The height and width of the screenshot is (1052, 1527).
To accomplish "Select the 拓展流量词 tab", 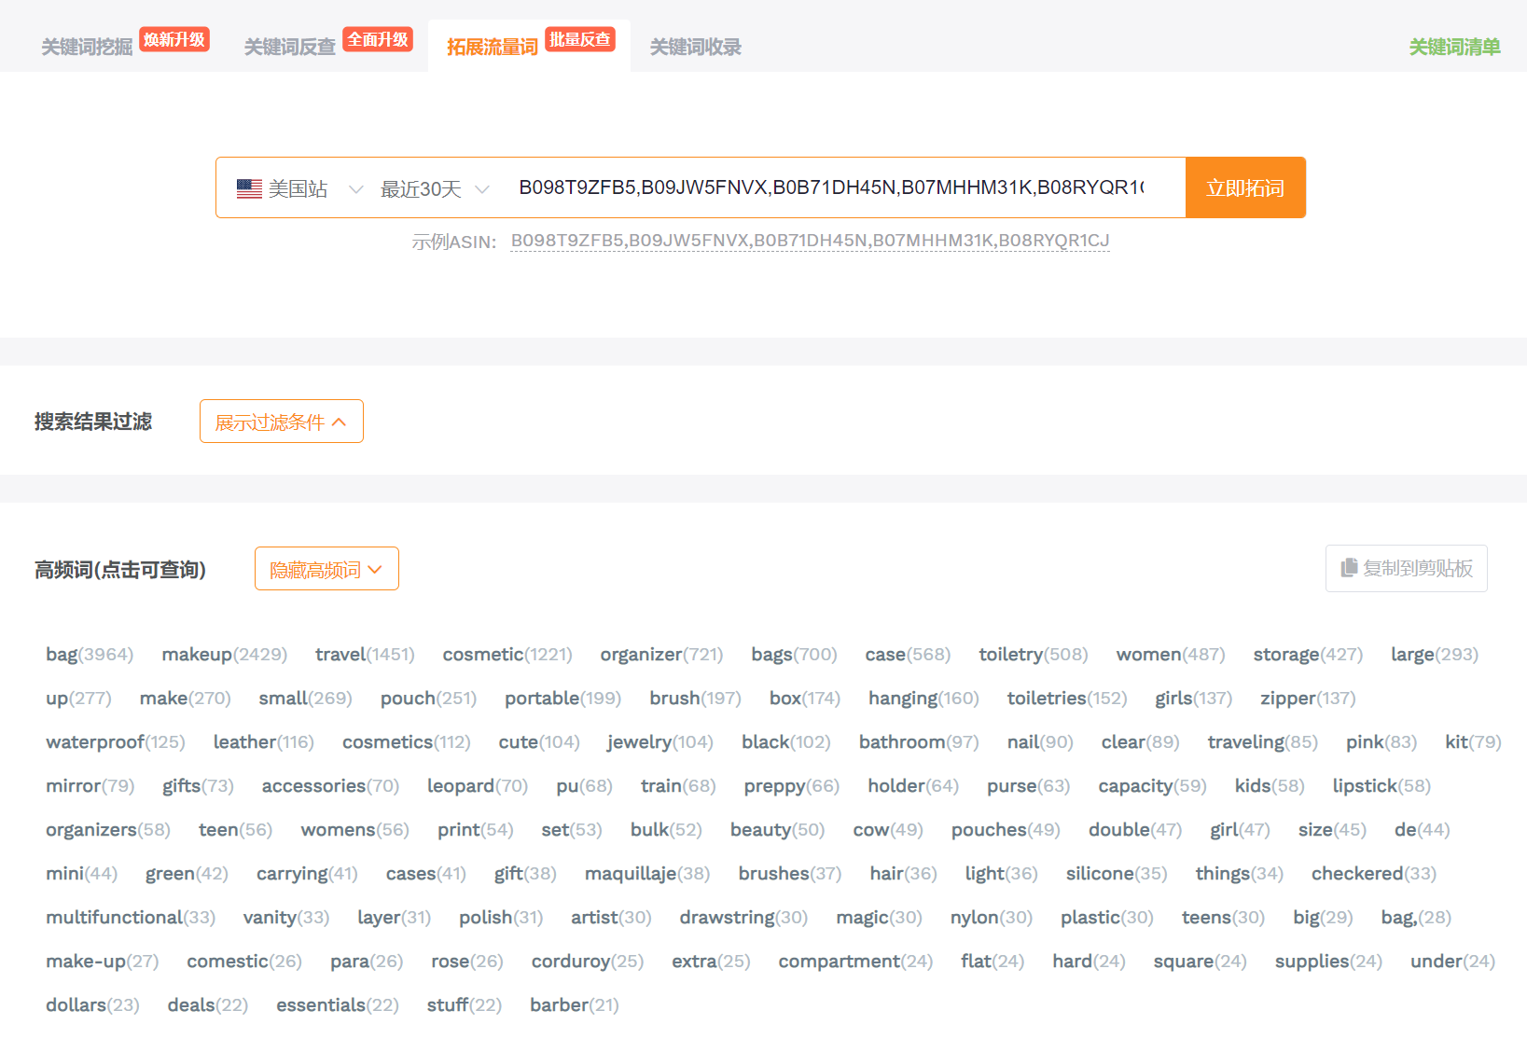I will (x=492, y=47).
